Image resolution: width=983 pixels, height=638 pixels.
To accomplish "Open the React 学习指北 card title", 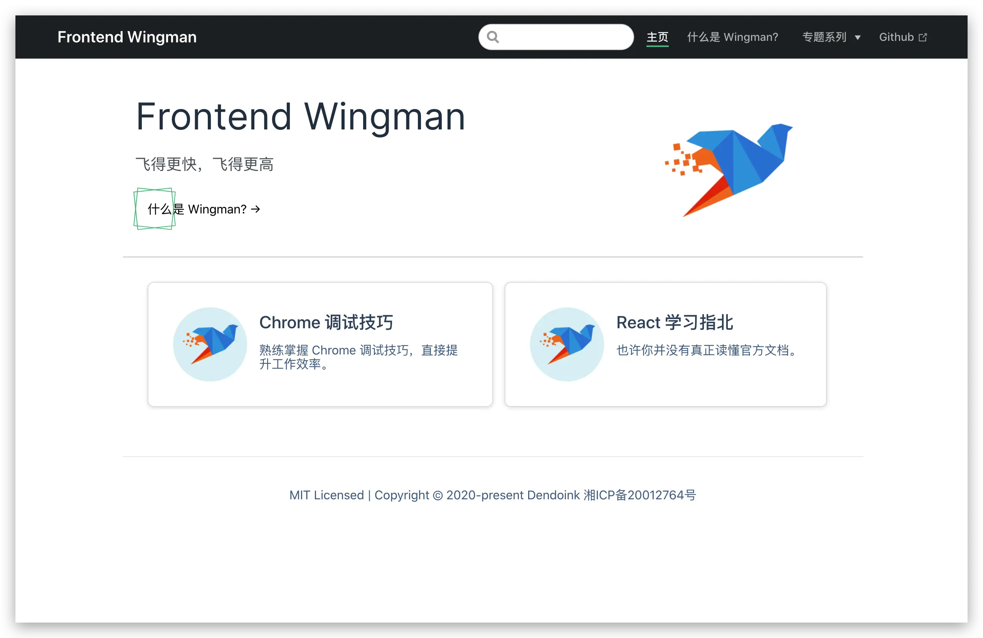I will click(675, 322).
